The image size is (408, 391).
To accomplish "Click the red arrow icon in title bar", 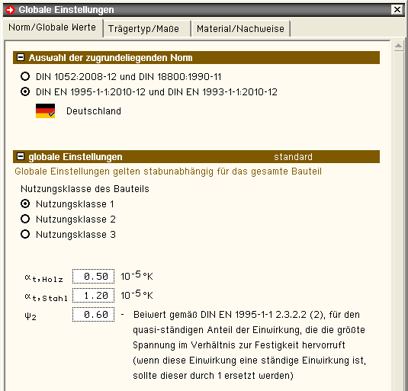I will tap(10, 10).
